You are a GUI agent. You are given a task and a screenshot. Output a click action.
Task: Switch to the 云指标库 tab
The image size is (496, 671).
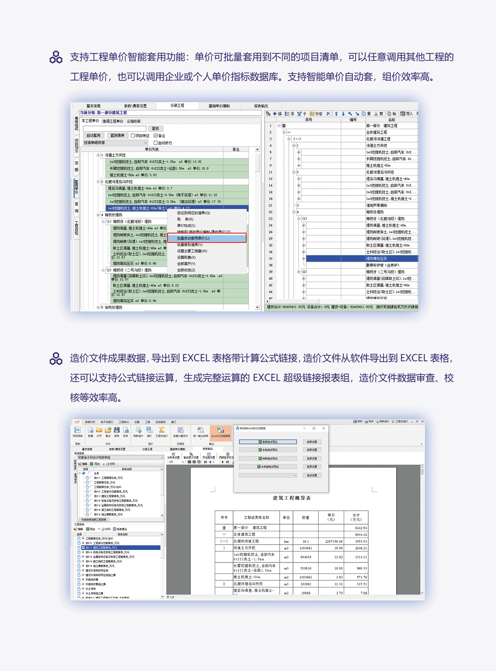point(134,121)
